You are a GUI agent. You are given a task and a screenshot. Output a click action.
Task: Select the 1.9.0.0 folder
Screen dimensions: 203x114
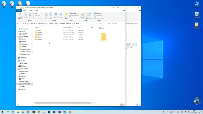click(x=39, y=30)
